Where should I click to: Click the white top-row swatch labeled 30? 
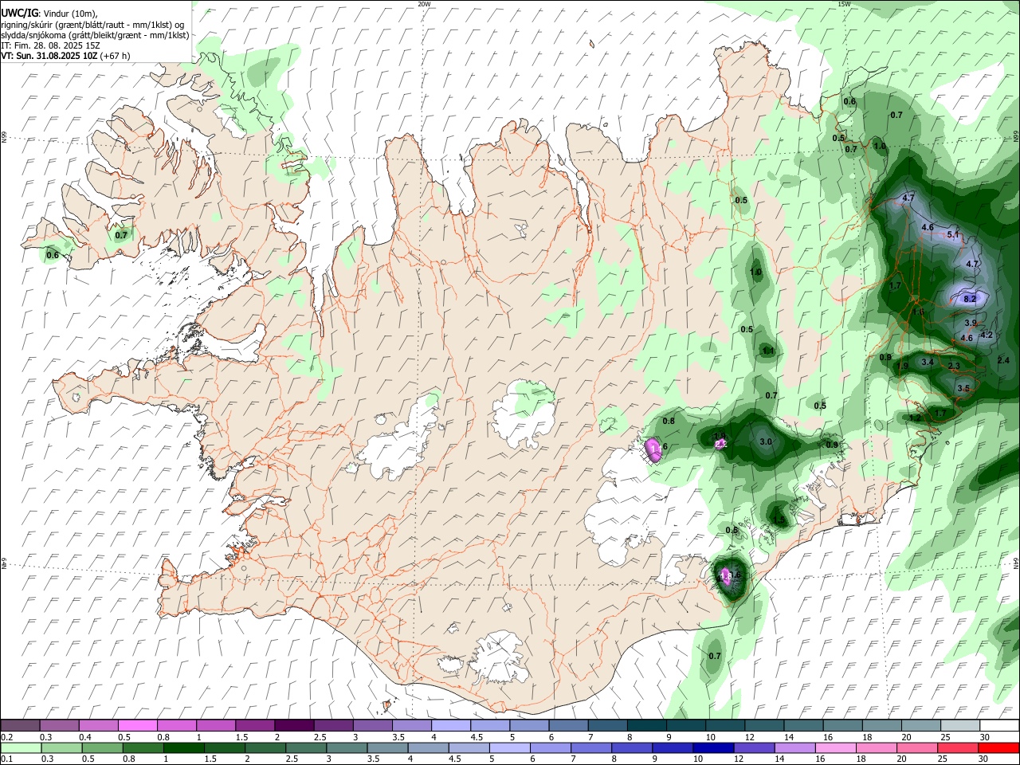point(999,726)
